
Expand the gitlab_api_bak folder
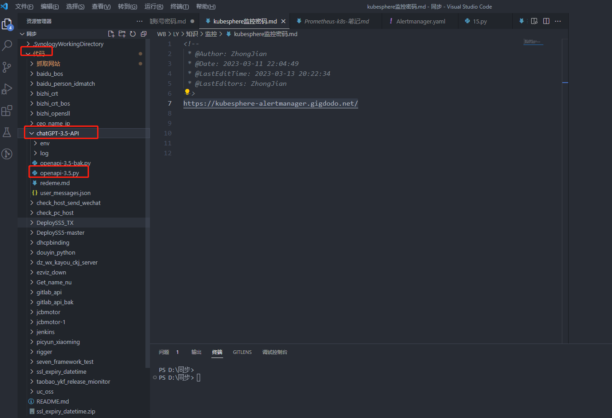[32, 302]
